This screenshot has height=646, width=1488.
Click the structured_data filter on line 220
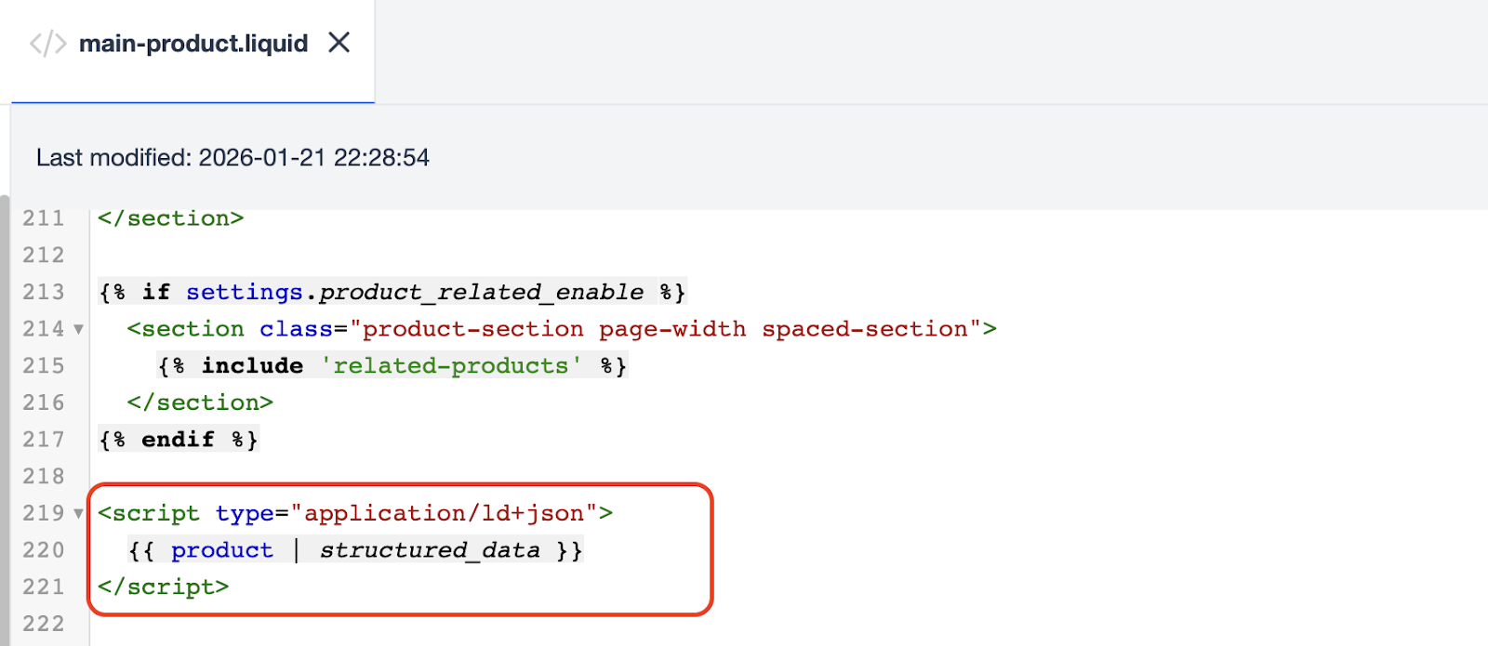(430, 550)
